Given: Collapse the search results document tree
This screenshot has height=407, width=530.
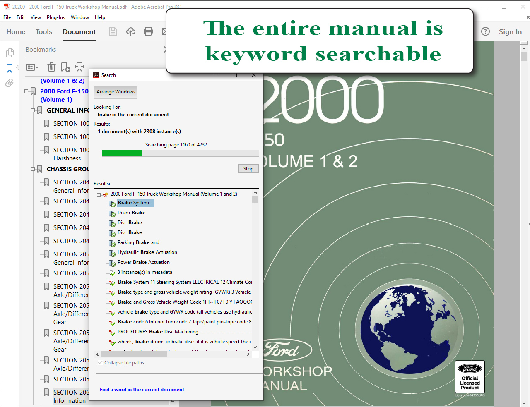Looking at the screenshot, I should coord(99,194).
